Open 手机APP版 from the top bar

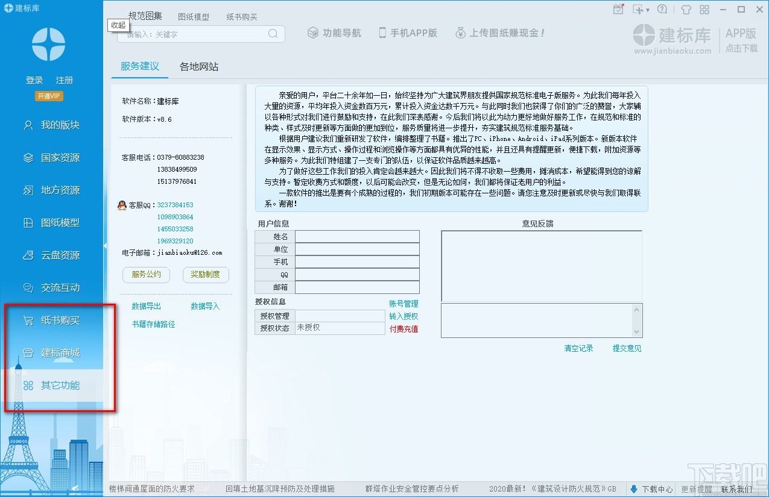click(408, 33)
